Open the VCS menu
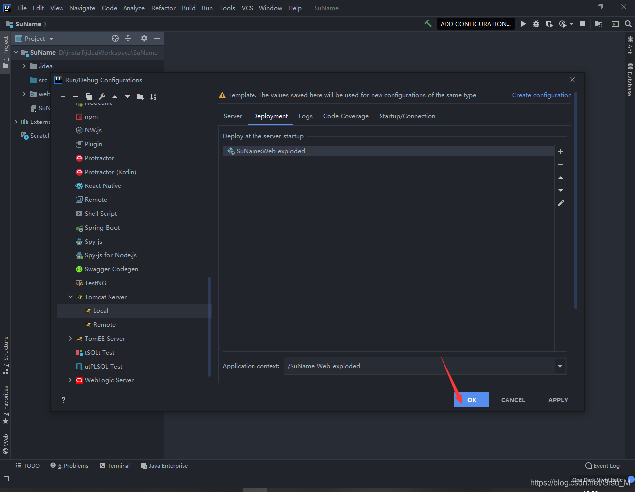 coord(247,8)
